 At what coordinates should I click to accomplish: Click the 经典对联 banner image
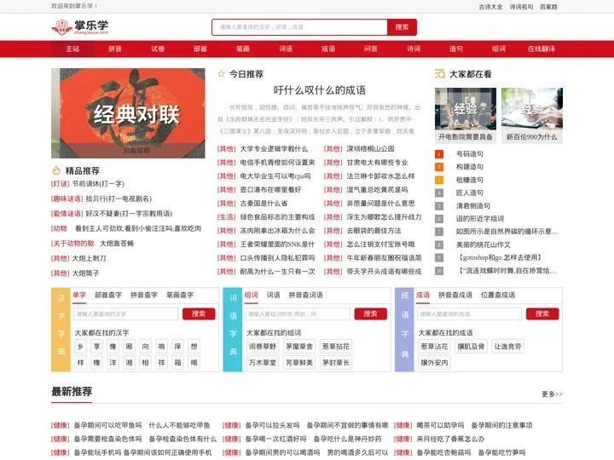tap(128, 113)
